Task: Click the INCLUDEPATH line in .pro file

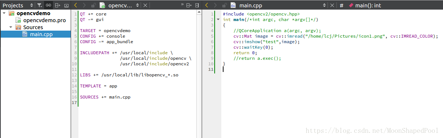Action: click(126, 53)
